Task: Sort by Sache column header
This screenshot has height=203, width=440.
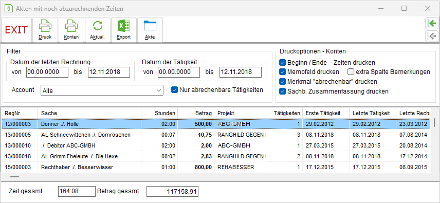Action: point(89,113)
